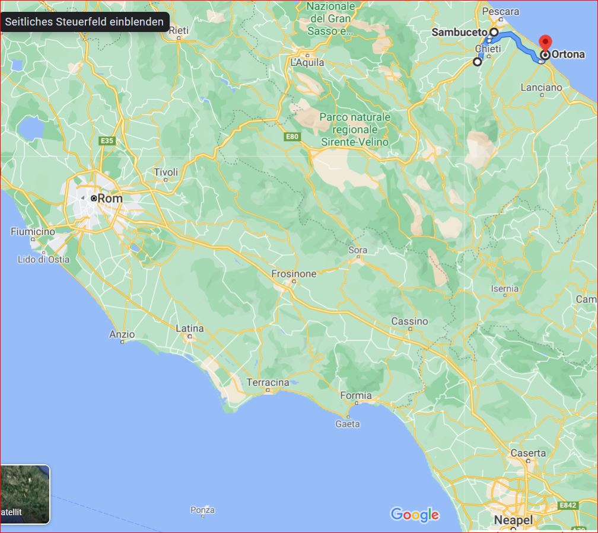Click the Neapel city label
The image size is (598, 533).
pos(513,519)
